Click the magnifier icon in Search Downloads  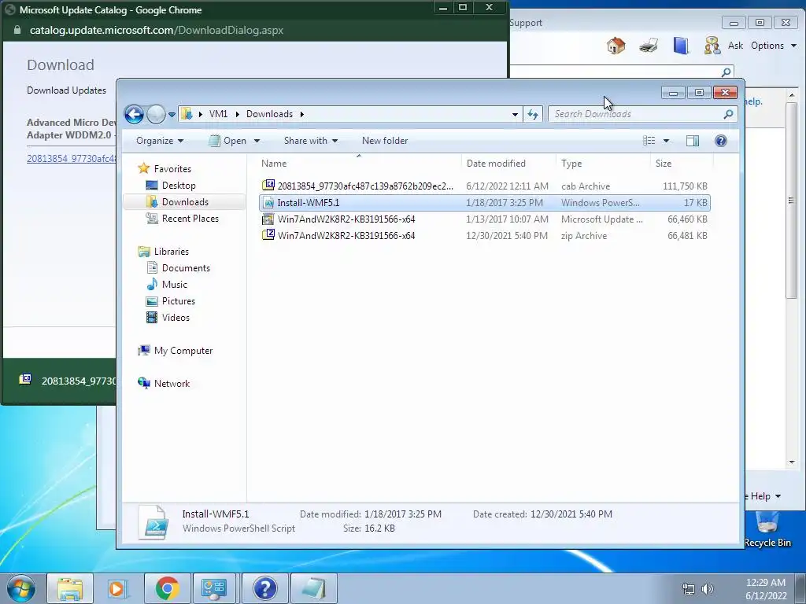pos(728,114)
